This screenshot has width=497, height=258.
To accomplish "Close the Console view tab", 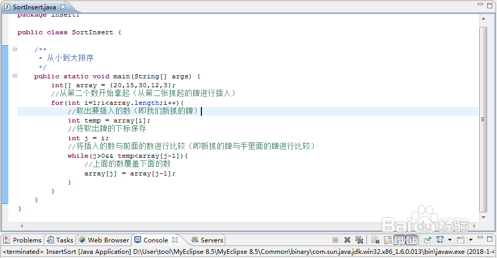I will click(x=175, y=240).
